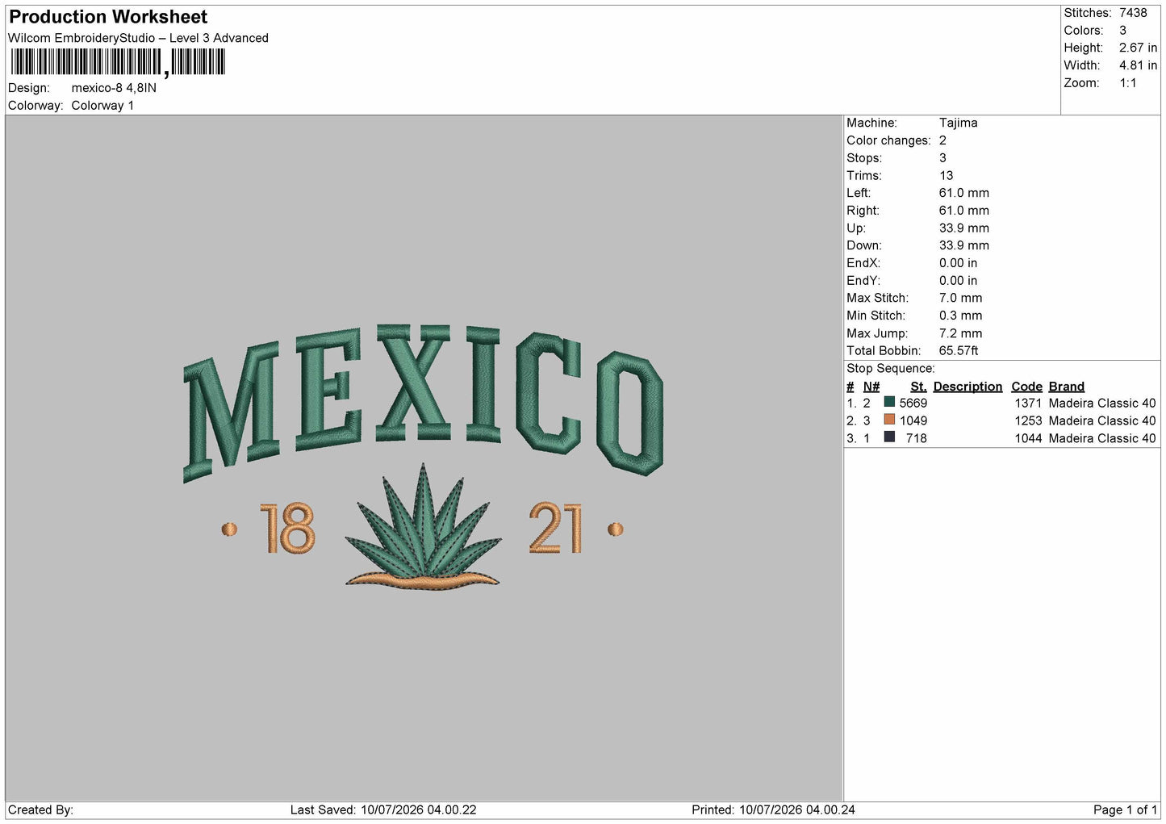Click the Max Stitch value '7.0 mm'

point(960,298)
